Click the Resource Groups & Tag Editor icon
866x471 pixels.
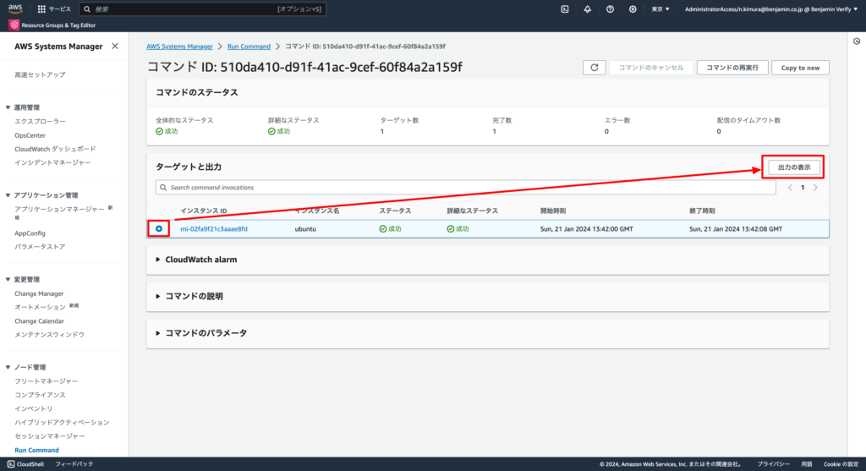(x=14, y=25)
